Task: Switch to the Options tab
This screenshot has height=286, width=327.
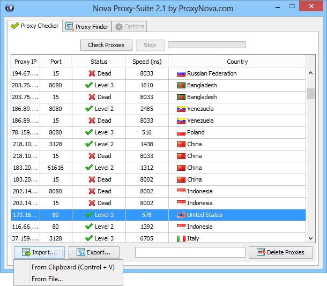Action: (129, 26)
